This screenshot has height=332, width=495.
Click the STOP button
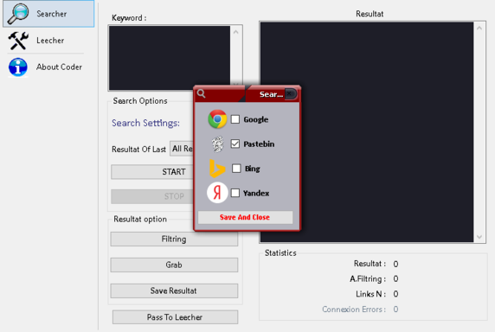(152, 196)
